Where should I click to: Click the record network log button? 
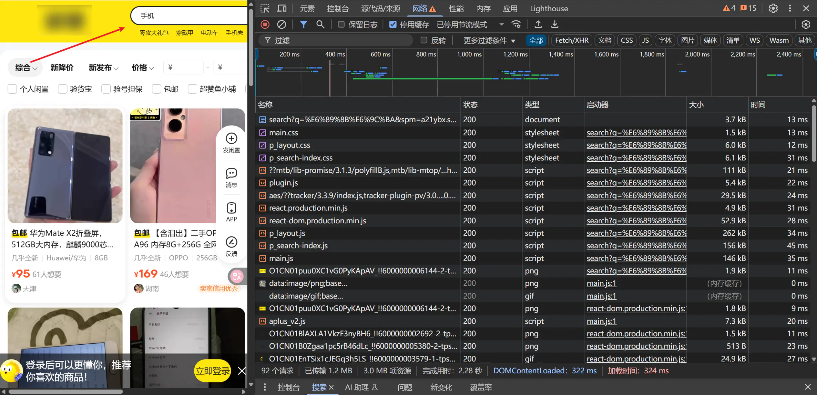pyautogui.click(x=265, y=25)
